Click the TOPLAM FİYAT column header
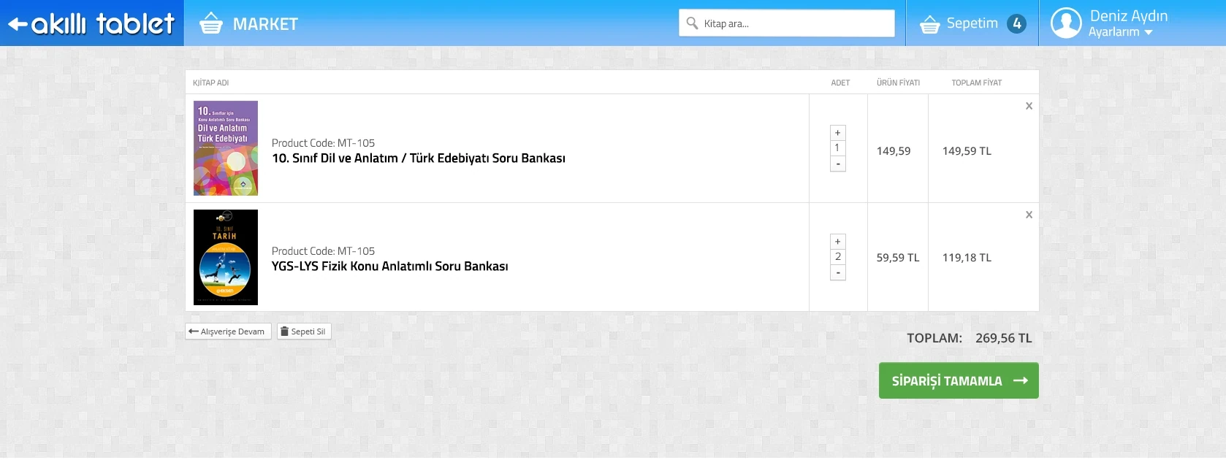1226x460 pixels. pos(977,83)
